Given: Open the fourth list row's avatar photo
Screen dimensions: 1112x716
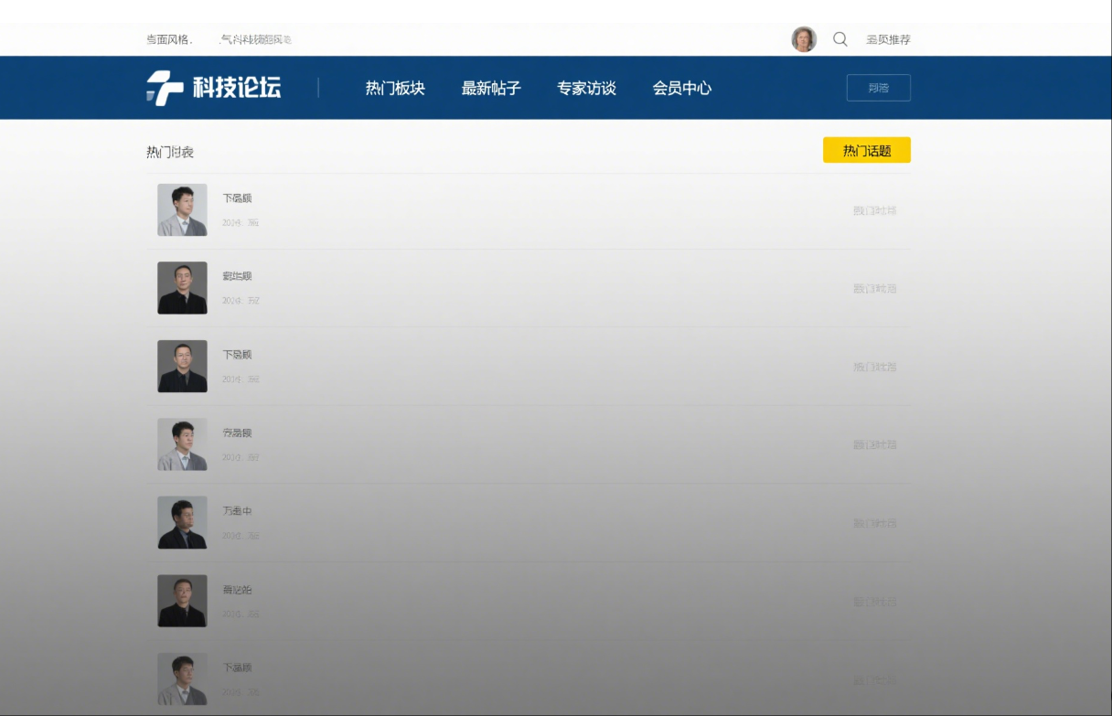Looking at the screenshot, I should pyautogui.click(x=182, y=444).
